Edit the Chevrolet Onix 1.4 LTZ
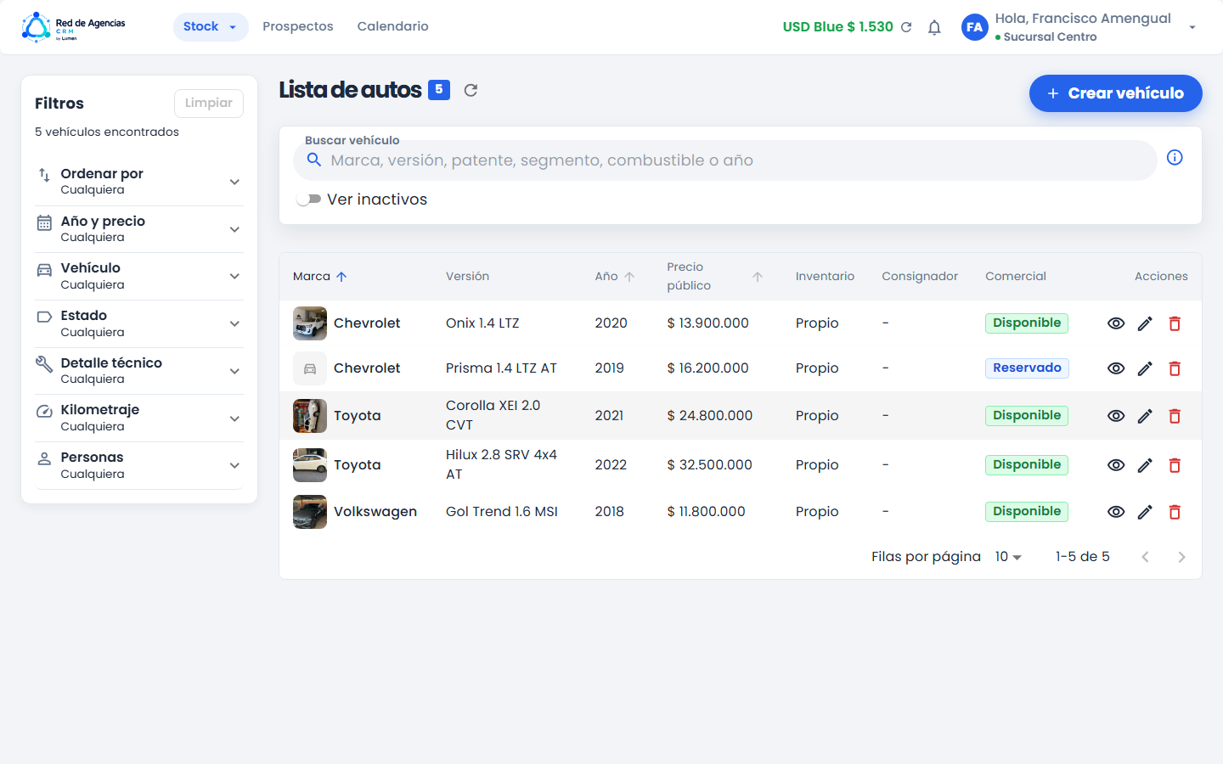 pyautogui.click(x=1145, y=323)
